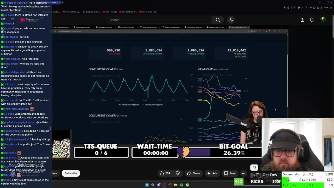This screenshot has height=188, width=334.
Task: Select the All filter chip
Action: pos(254,167)
